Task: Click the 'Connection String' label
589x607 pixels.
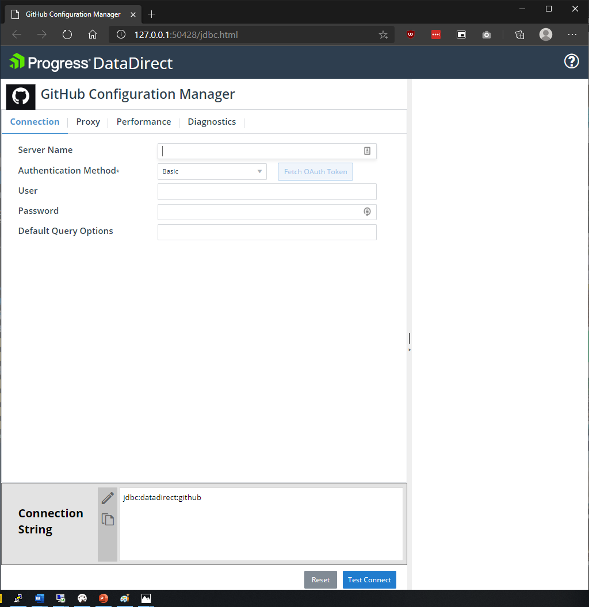Action: pyautogui.click(x=51, y=521)
